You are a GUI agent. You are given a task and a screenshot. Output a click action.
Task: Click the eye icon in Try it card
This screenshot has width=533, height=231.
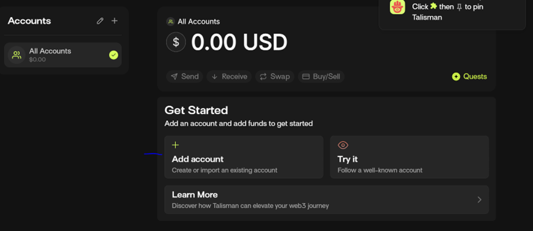(x=343, y=145)
